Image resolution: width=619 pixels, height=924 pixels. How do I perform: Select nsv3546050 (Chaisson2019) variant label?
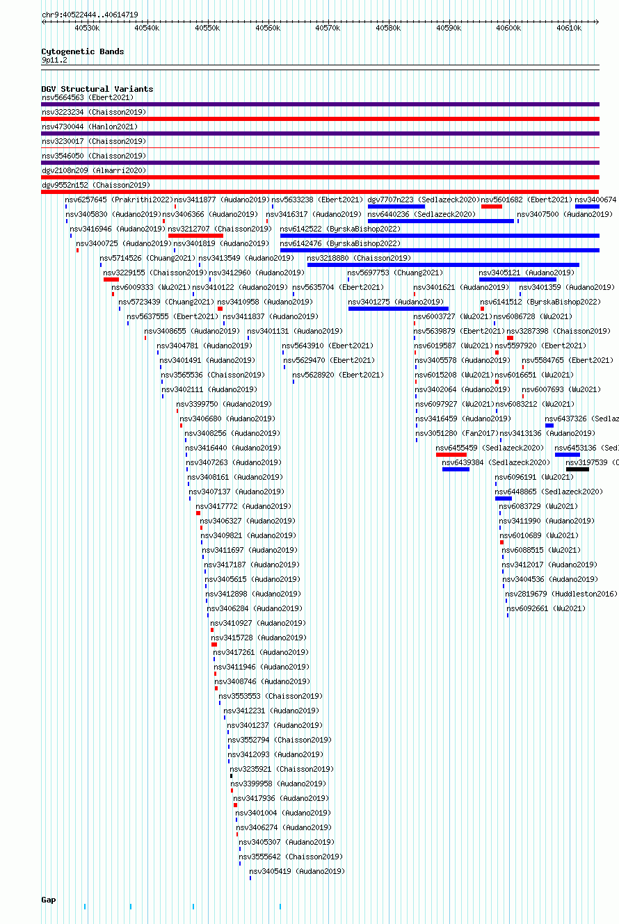pyautogui.click(x=94, y=156)
